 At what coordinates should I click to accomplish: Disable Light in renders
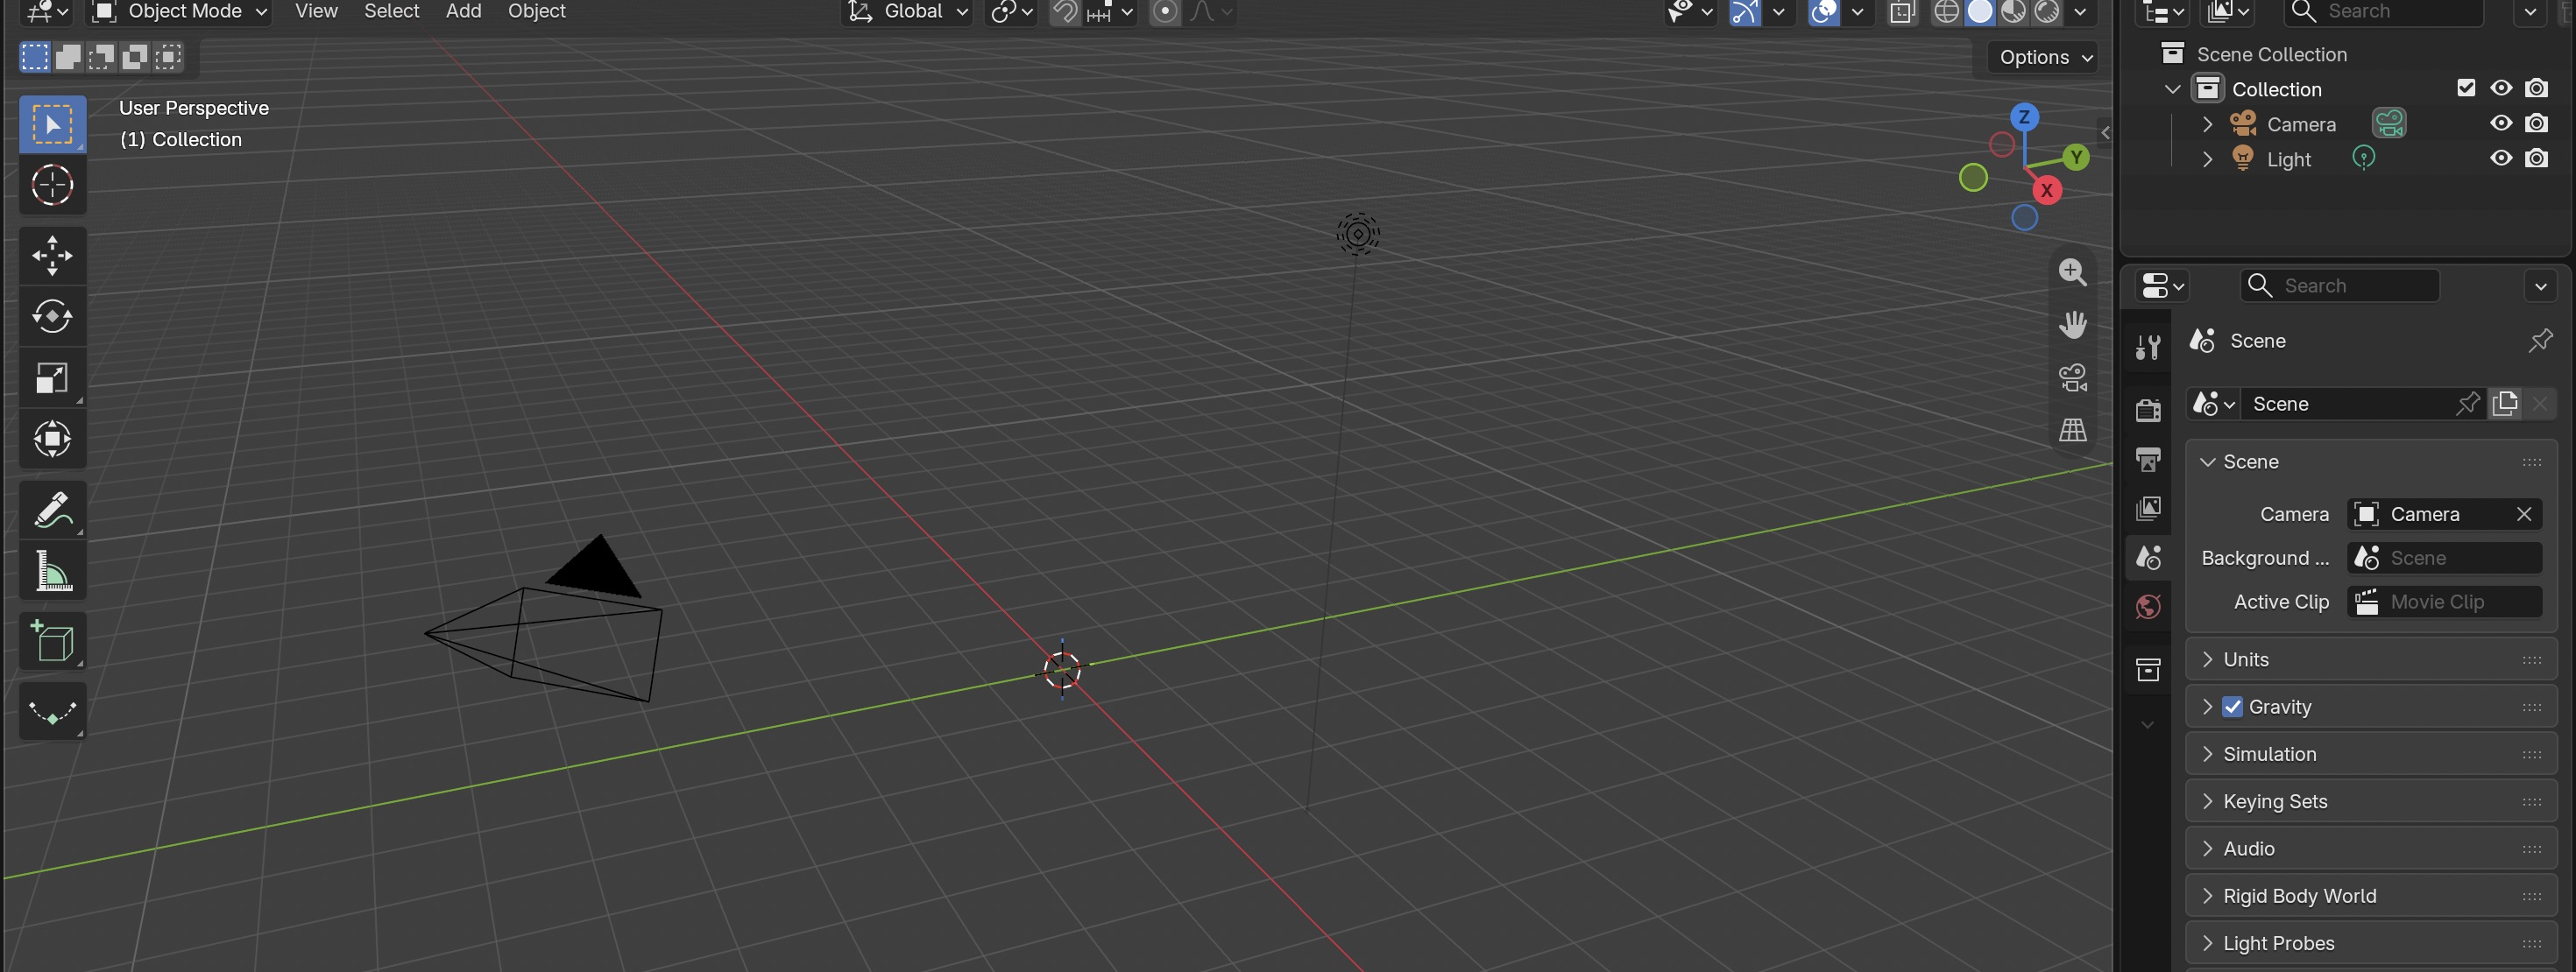[x=2536, y=158]
